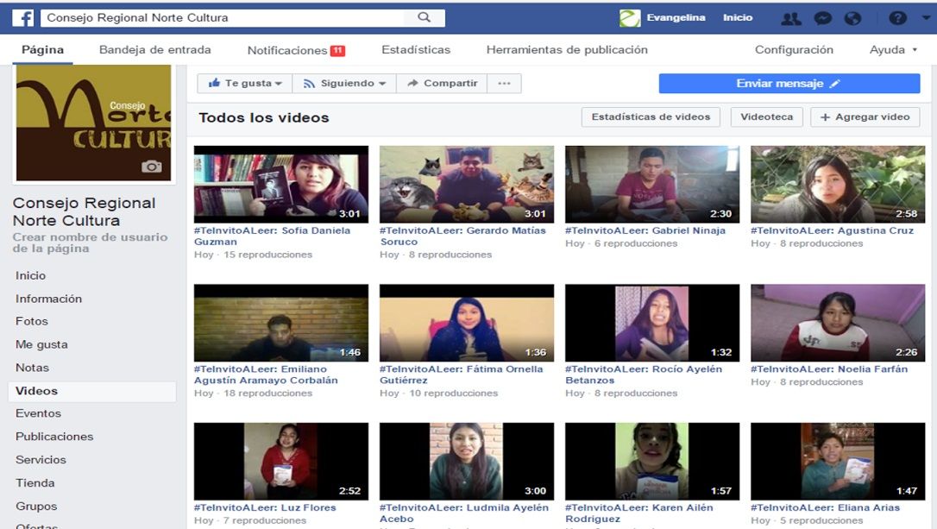Open the Estadísticas de videos button

(x=651, y=117)
